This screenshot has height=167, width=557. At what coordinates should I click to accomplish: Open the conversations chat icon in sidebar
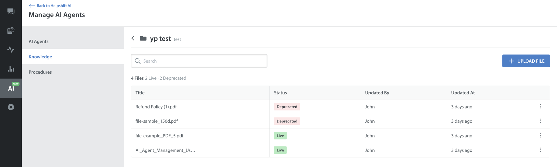point(11,11)
